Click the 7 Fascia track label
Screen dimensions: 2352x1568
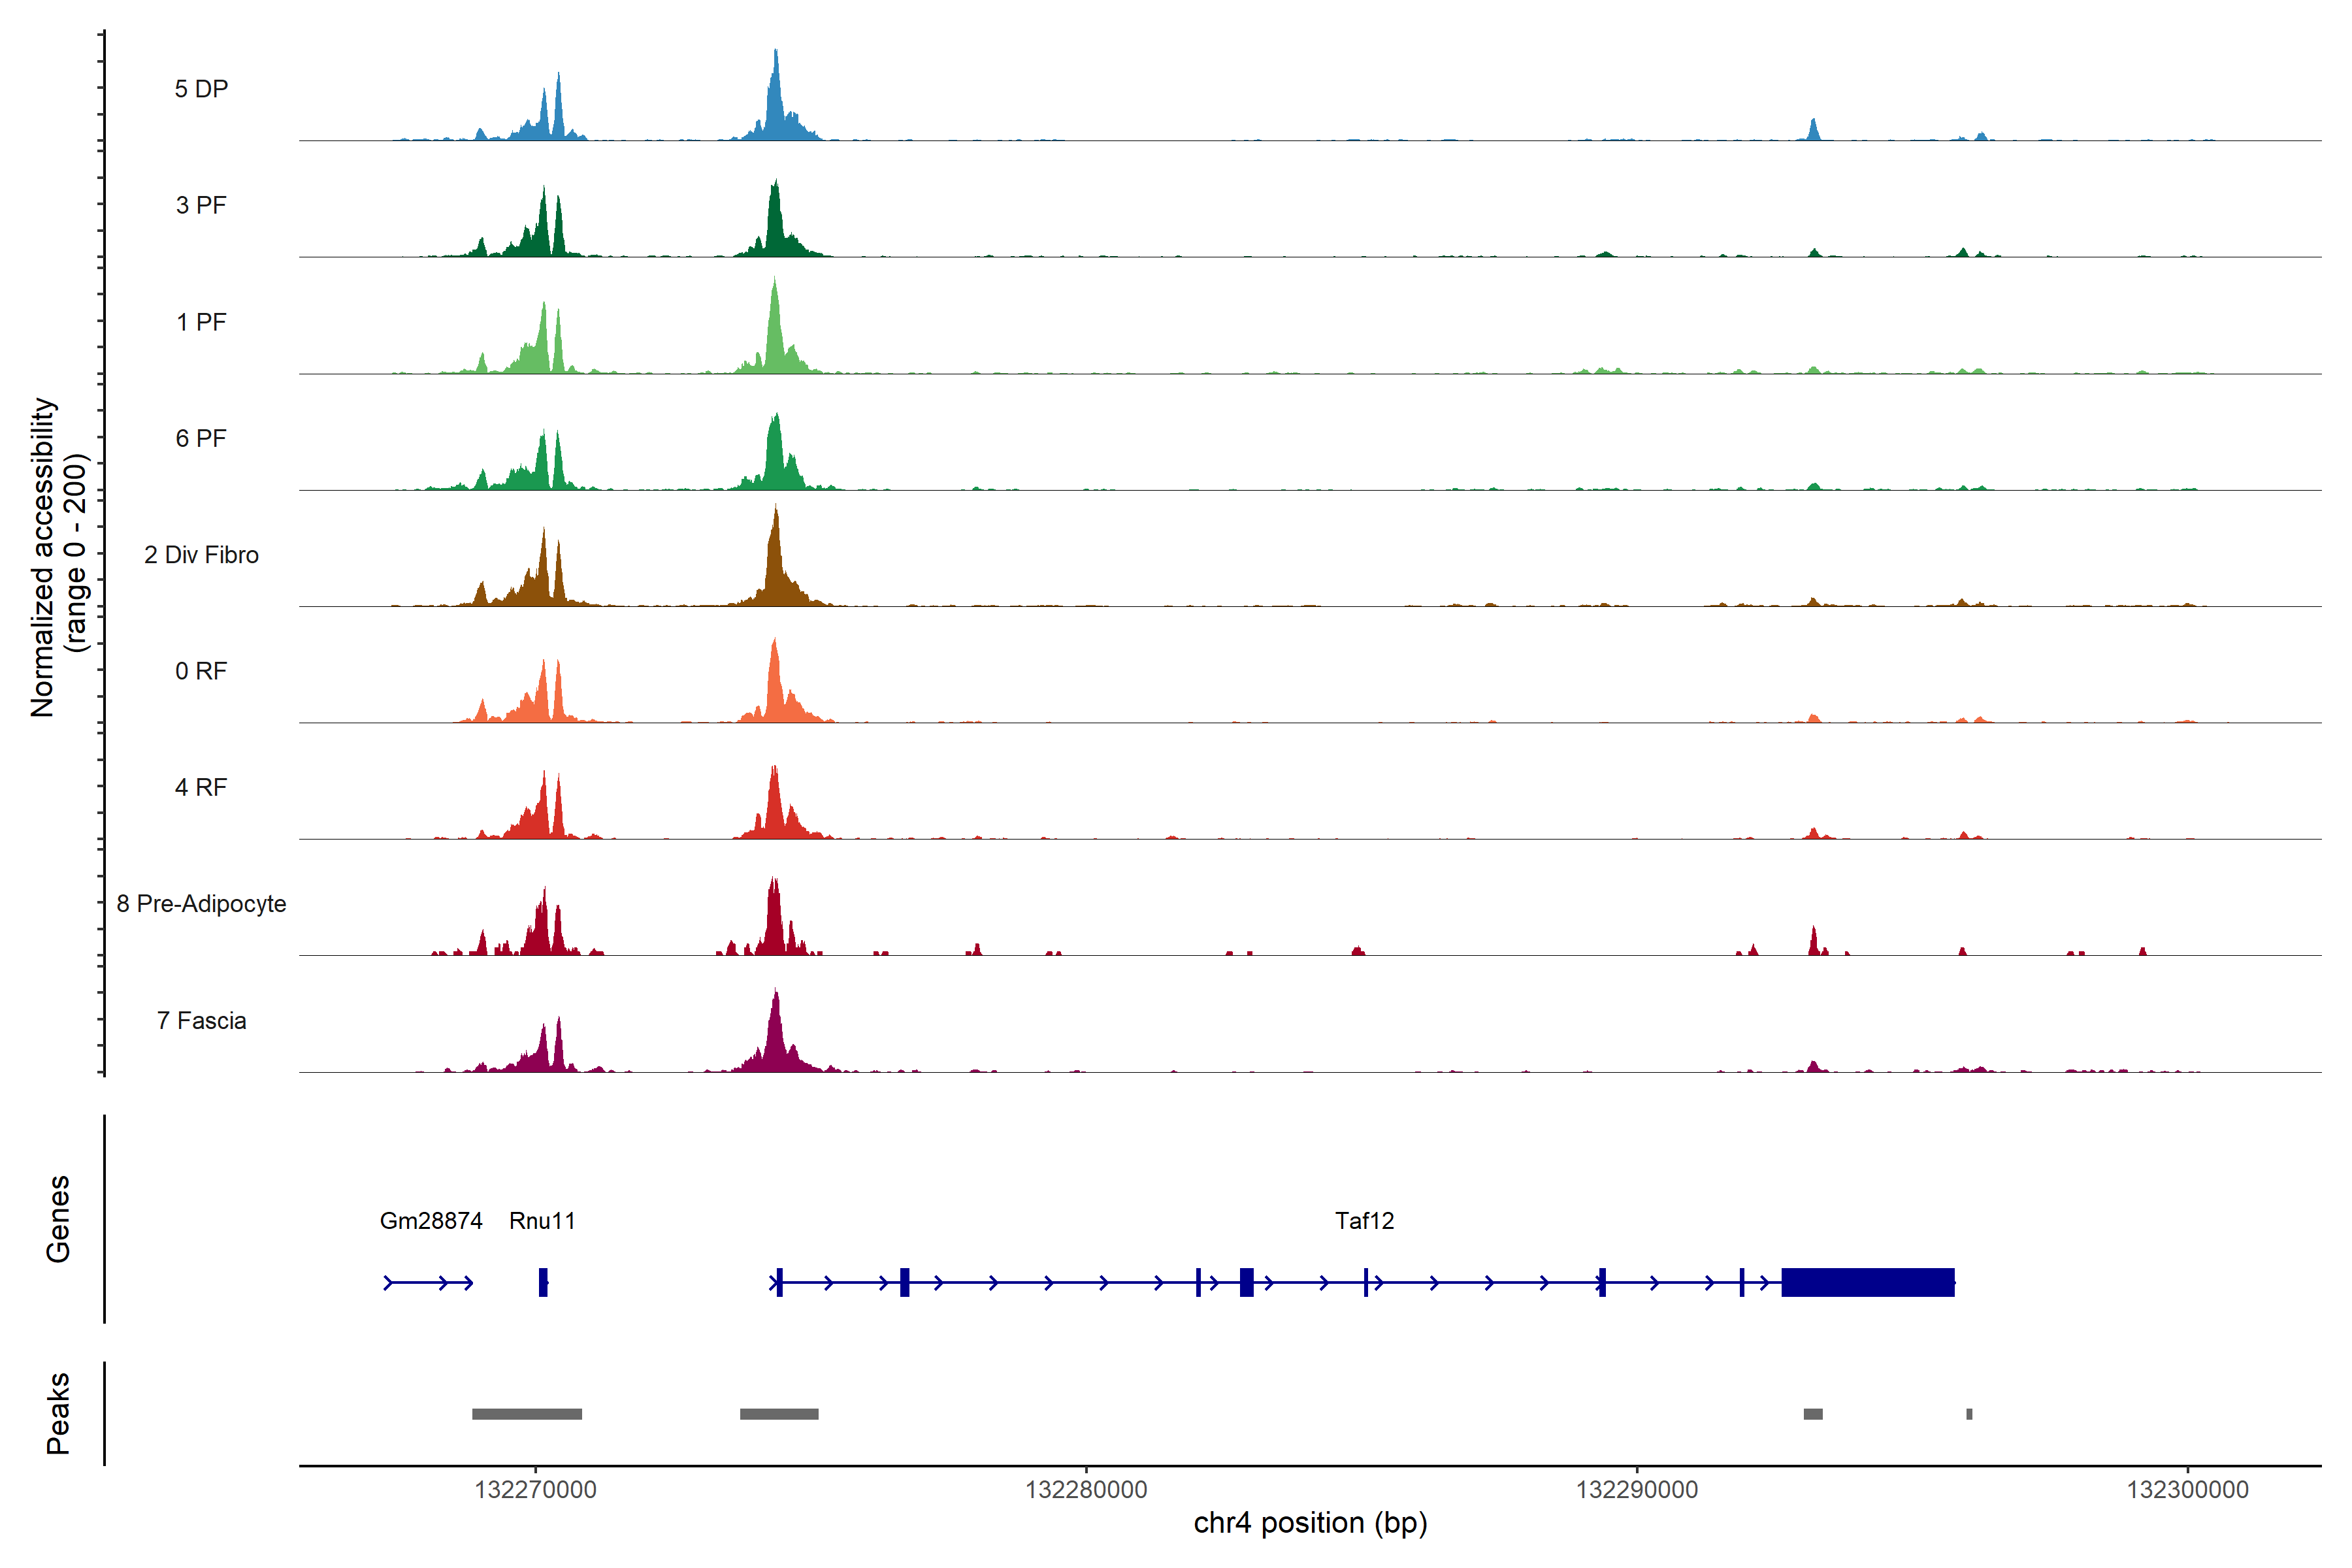[201, 1020]
